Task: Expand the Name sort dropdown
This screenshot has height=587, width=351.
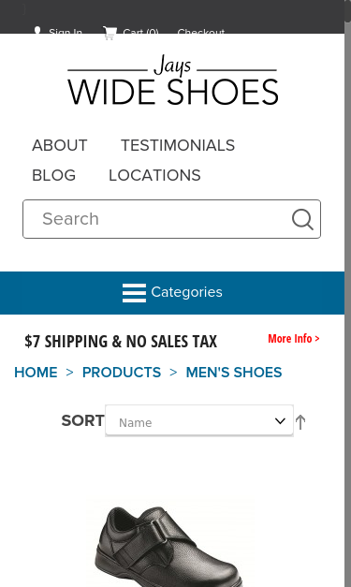Action: [199, 420]
